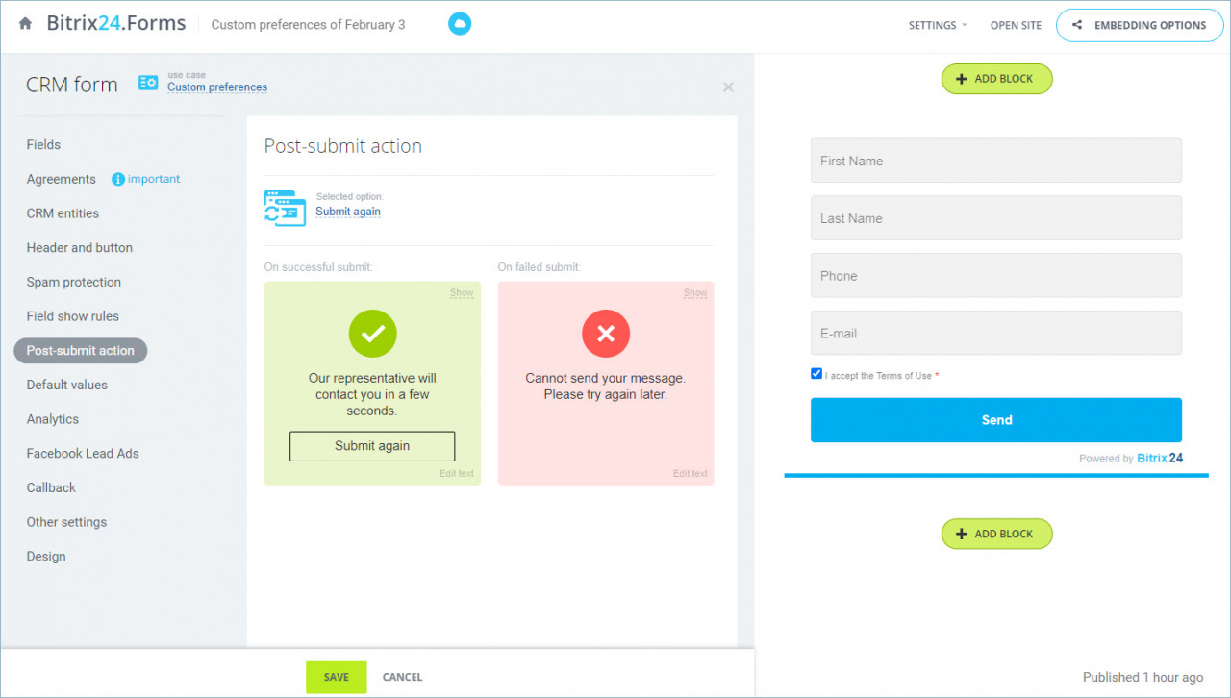Open Callback settings
Screen dimensions: 1231x698
coord(51,487)
